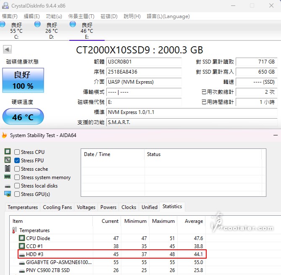Switch to the Powers tab
Image resolution: width=281 pixels, height=275 pixels.
tap(108, 207)
